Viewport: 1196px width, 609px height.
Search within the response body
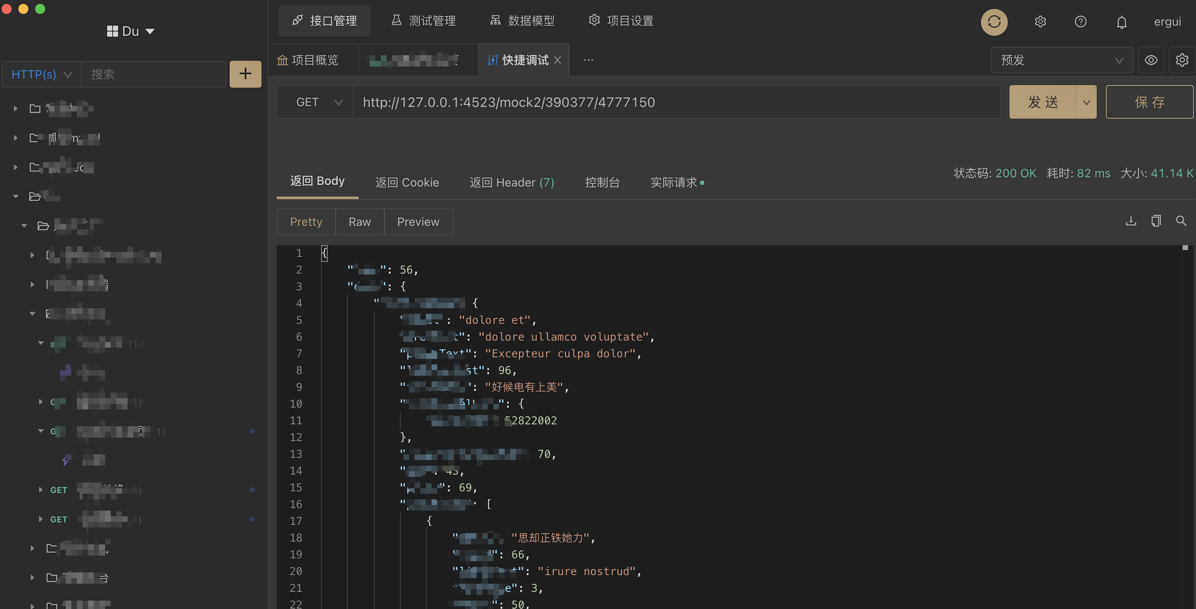[1181, 221]
